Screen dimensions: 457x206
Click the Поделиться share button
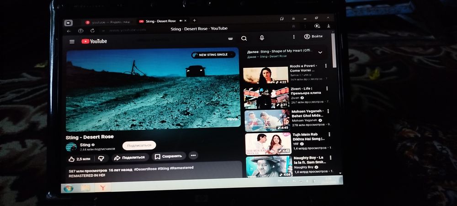point(130,157)
